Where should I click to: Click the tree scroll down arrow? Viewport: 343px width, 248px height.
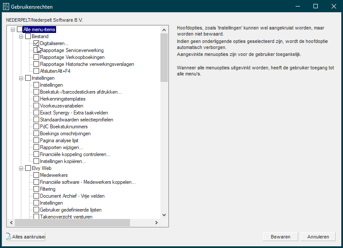164,215
